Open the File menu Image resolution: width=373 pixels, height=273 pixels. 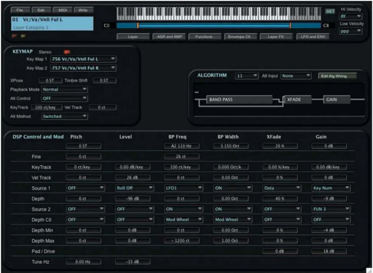click(19, 10)
